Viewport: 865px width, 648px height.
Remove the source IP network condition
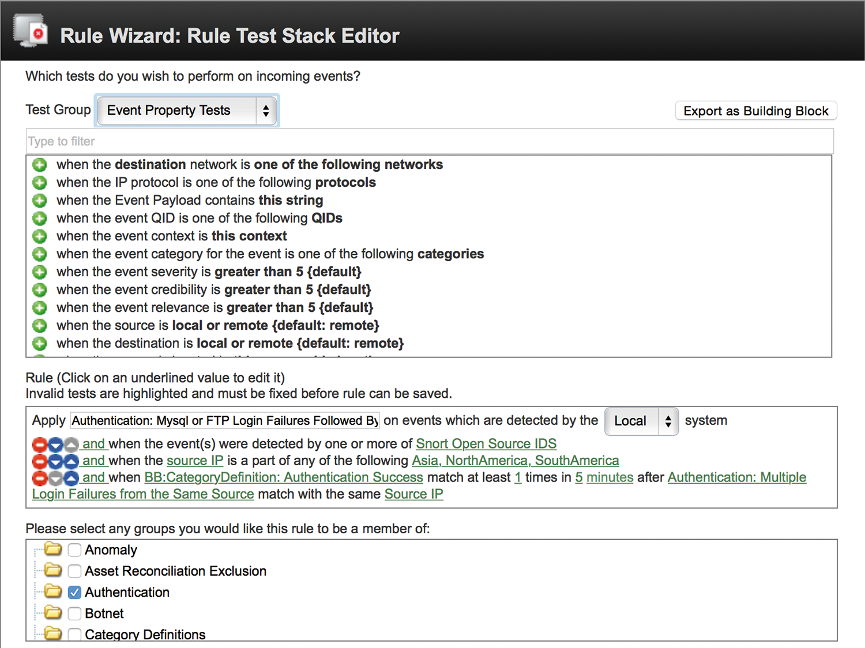click(39, 461)
